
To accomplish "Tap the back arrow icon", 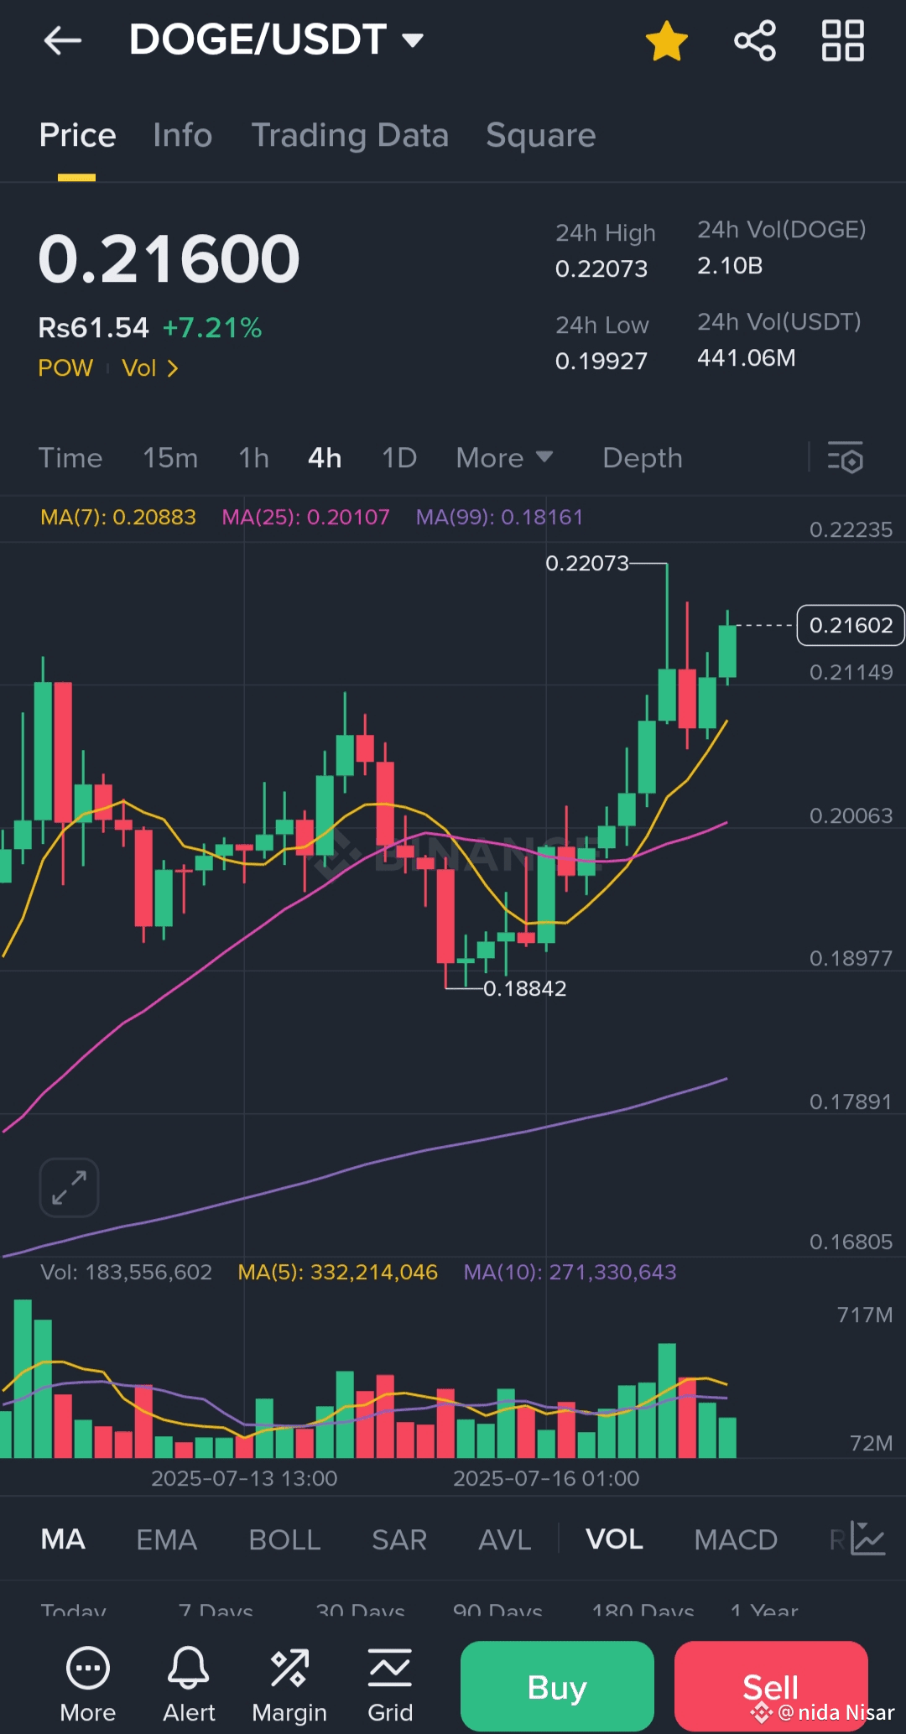I will pyautogui.click(x=62, y=40).
